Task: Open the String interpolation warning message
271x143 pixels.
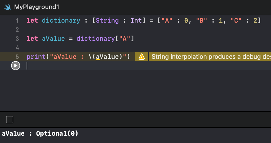Action: tap(210, 57)
